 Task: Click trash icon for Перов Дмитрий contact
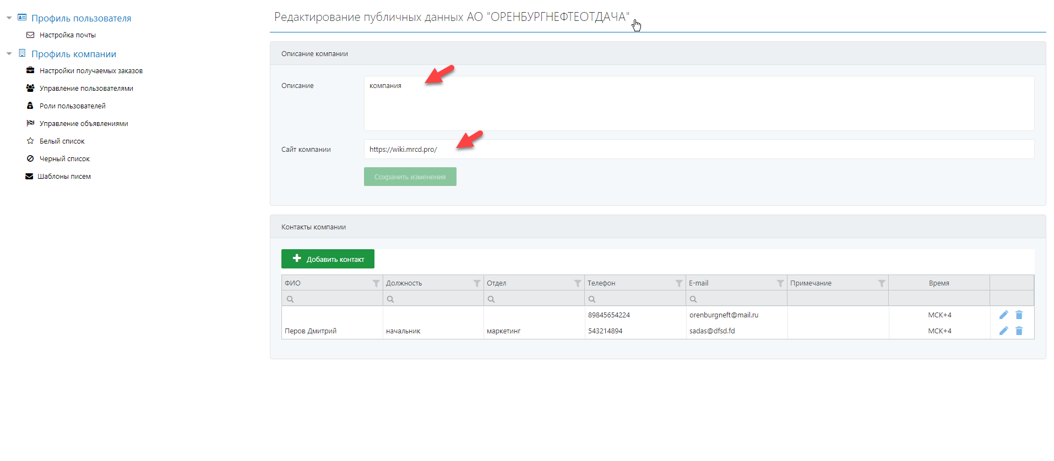coord(1019,331)
